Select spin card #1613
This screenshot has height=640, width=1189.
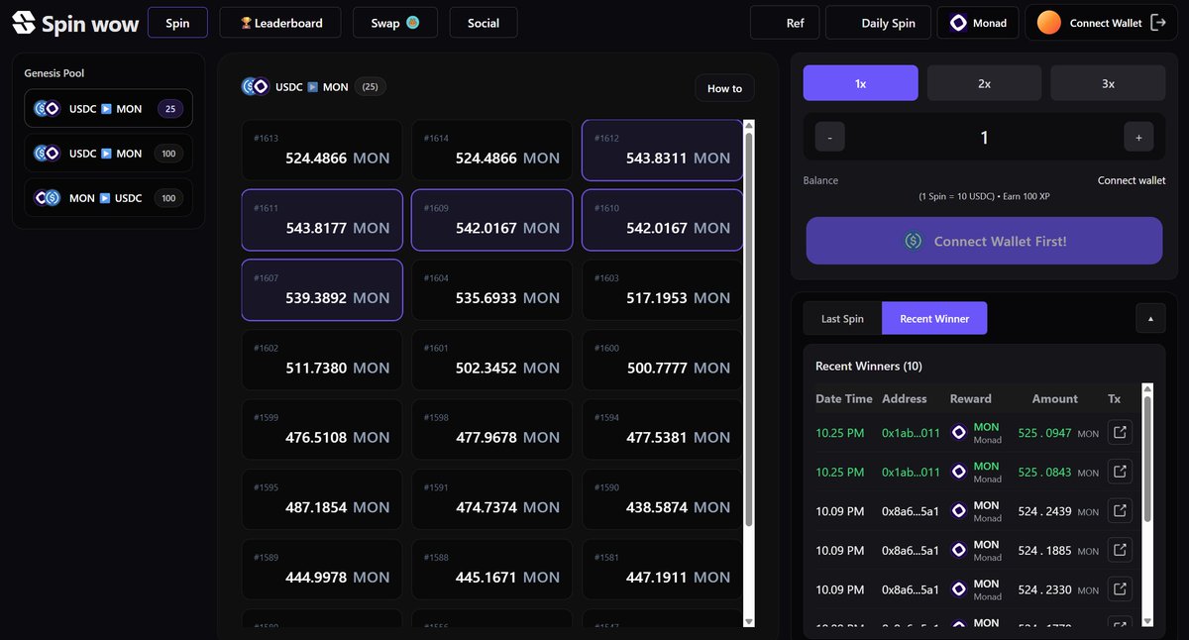[x=322, y=150]
